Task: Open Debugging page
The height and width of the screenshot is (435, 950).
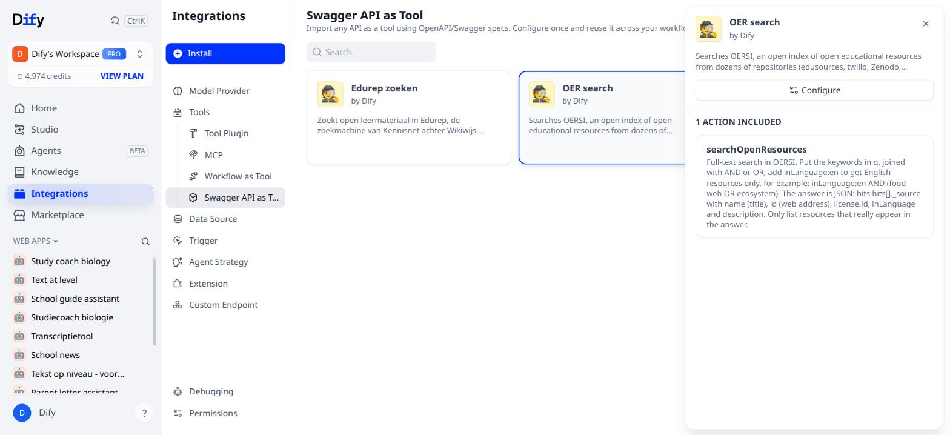Action: (225, 391)
